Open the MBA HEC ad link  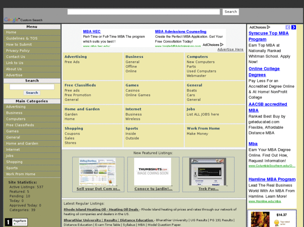click(x=92, y=32)
